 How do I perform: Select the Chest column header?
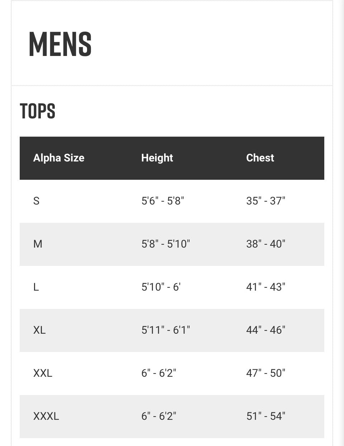point(260,158)
